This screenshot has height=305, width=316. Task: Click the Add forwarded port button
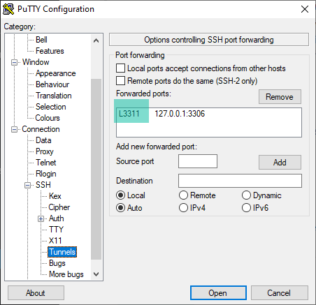click(280, 163)
